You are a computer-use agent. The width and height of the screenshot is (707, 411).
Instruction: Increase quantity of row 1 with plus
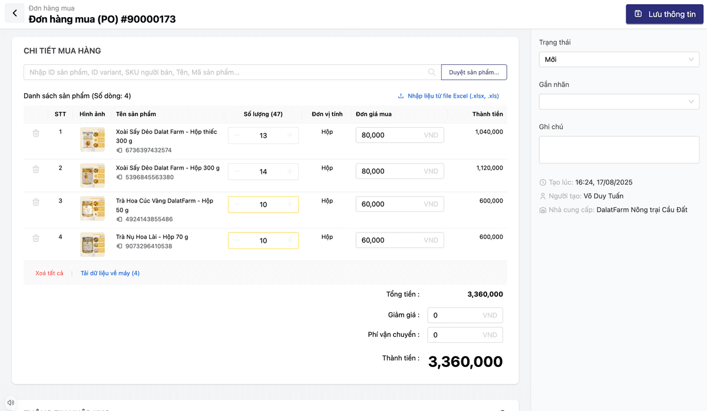click(x=289, y=135)
